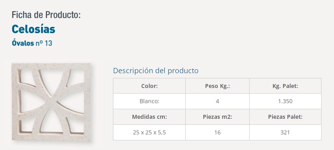The height and width of the screenshot is (150, 334).
Task: Click the weight value 4 cell
Action: pos(217,101)
